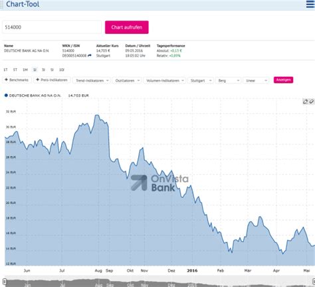Select the 1M time range
The height and width of the screenshot is (287, 315).
click(25, 70)
